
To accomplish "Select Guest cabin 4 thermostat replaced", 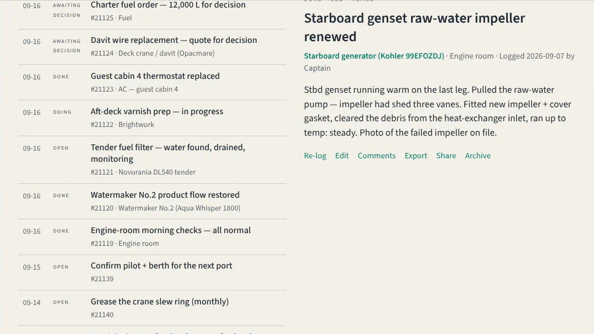I will pos(152,82).
